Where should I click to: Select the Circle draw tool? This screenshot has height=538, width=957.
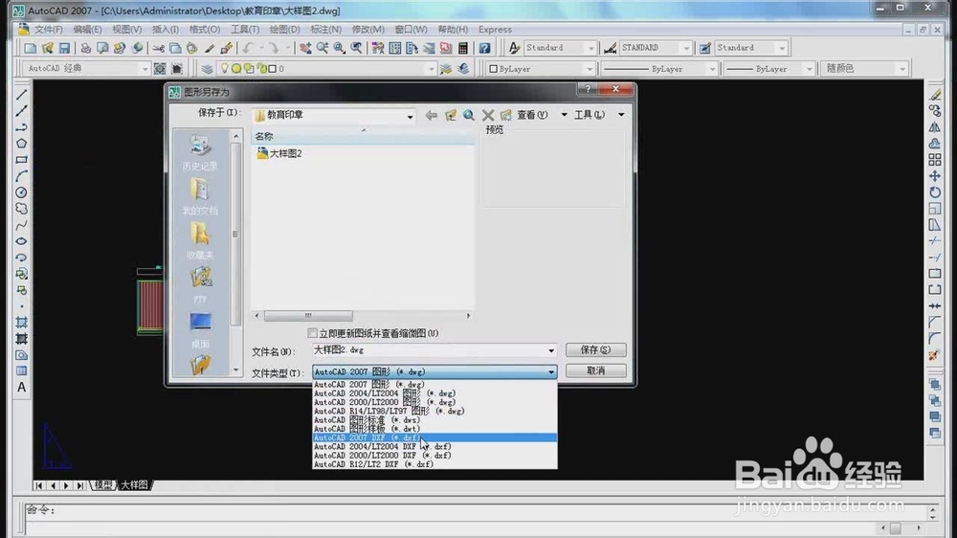click(x=21, y=192)
